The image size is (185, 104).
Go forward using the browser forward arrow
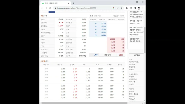(x=46, y=8)
